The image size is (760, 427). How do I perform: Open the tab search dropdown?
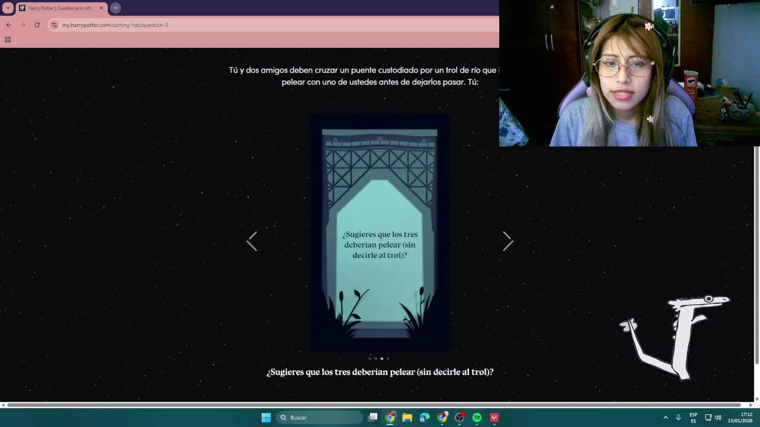8,8
